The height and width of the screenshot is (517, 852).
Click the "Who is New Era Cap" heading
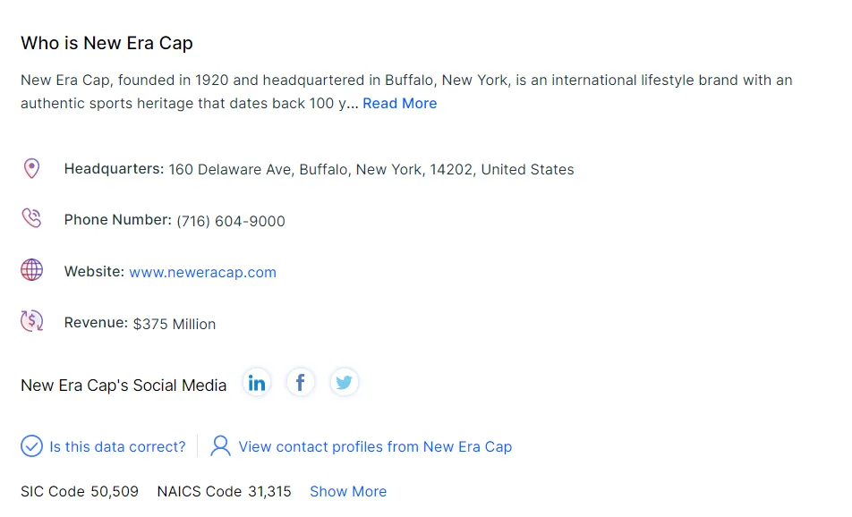pyautogui.click(x=106, y=43)
